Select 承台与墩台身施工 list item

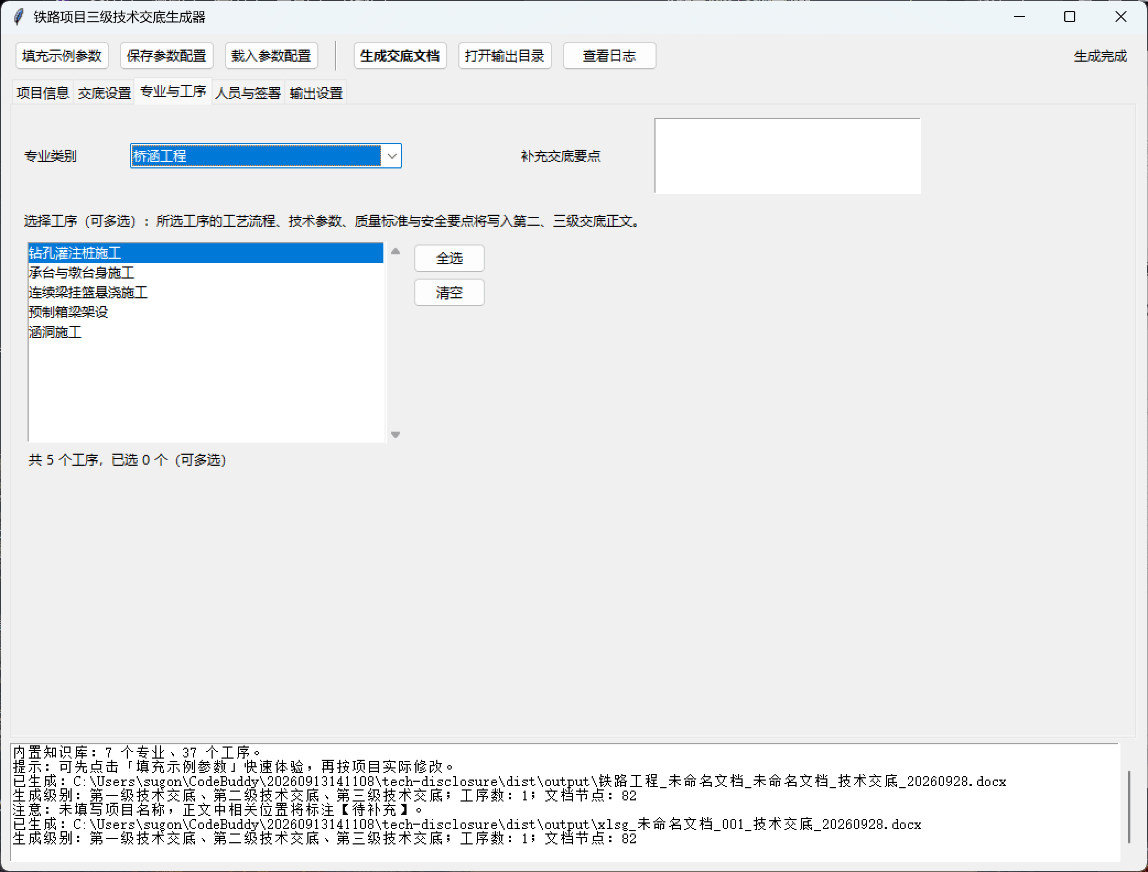[x=205, y=273]
